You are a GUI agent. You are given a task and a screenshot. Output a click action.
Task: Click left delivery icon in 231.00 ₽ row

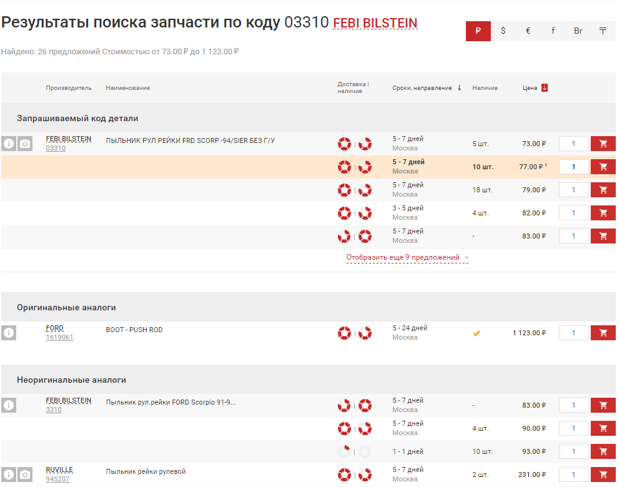click(344, 475)
